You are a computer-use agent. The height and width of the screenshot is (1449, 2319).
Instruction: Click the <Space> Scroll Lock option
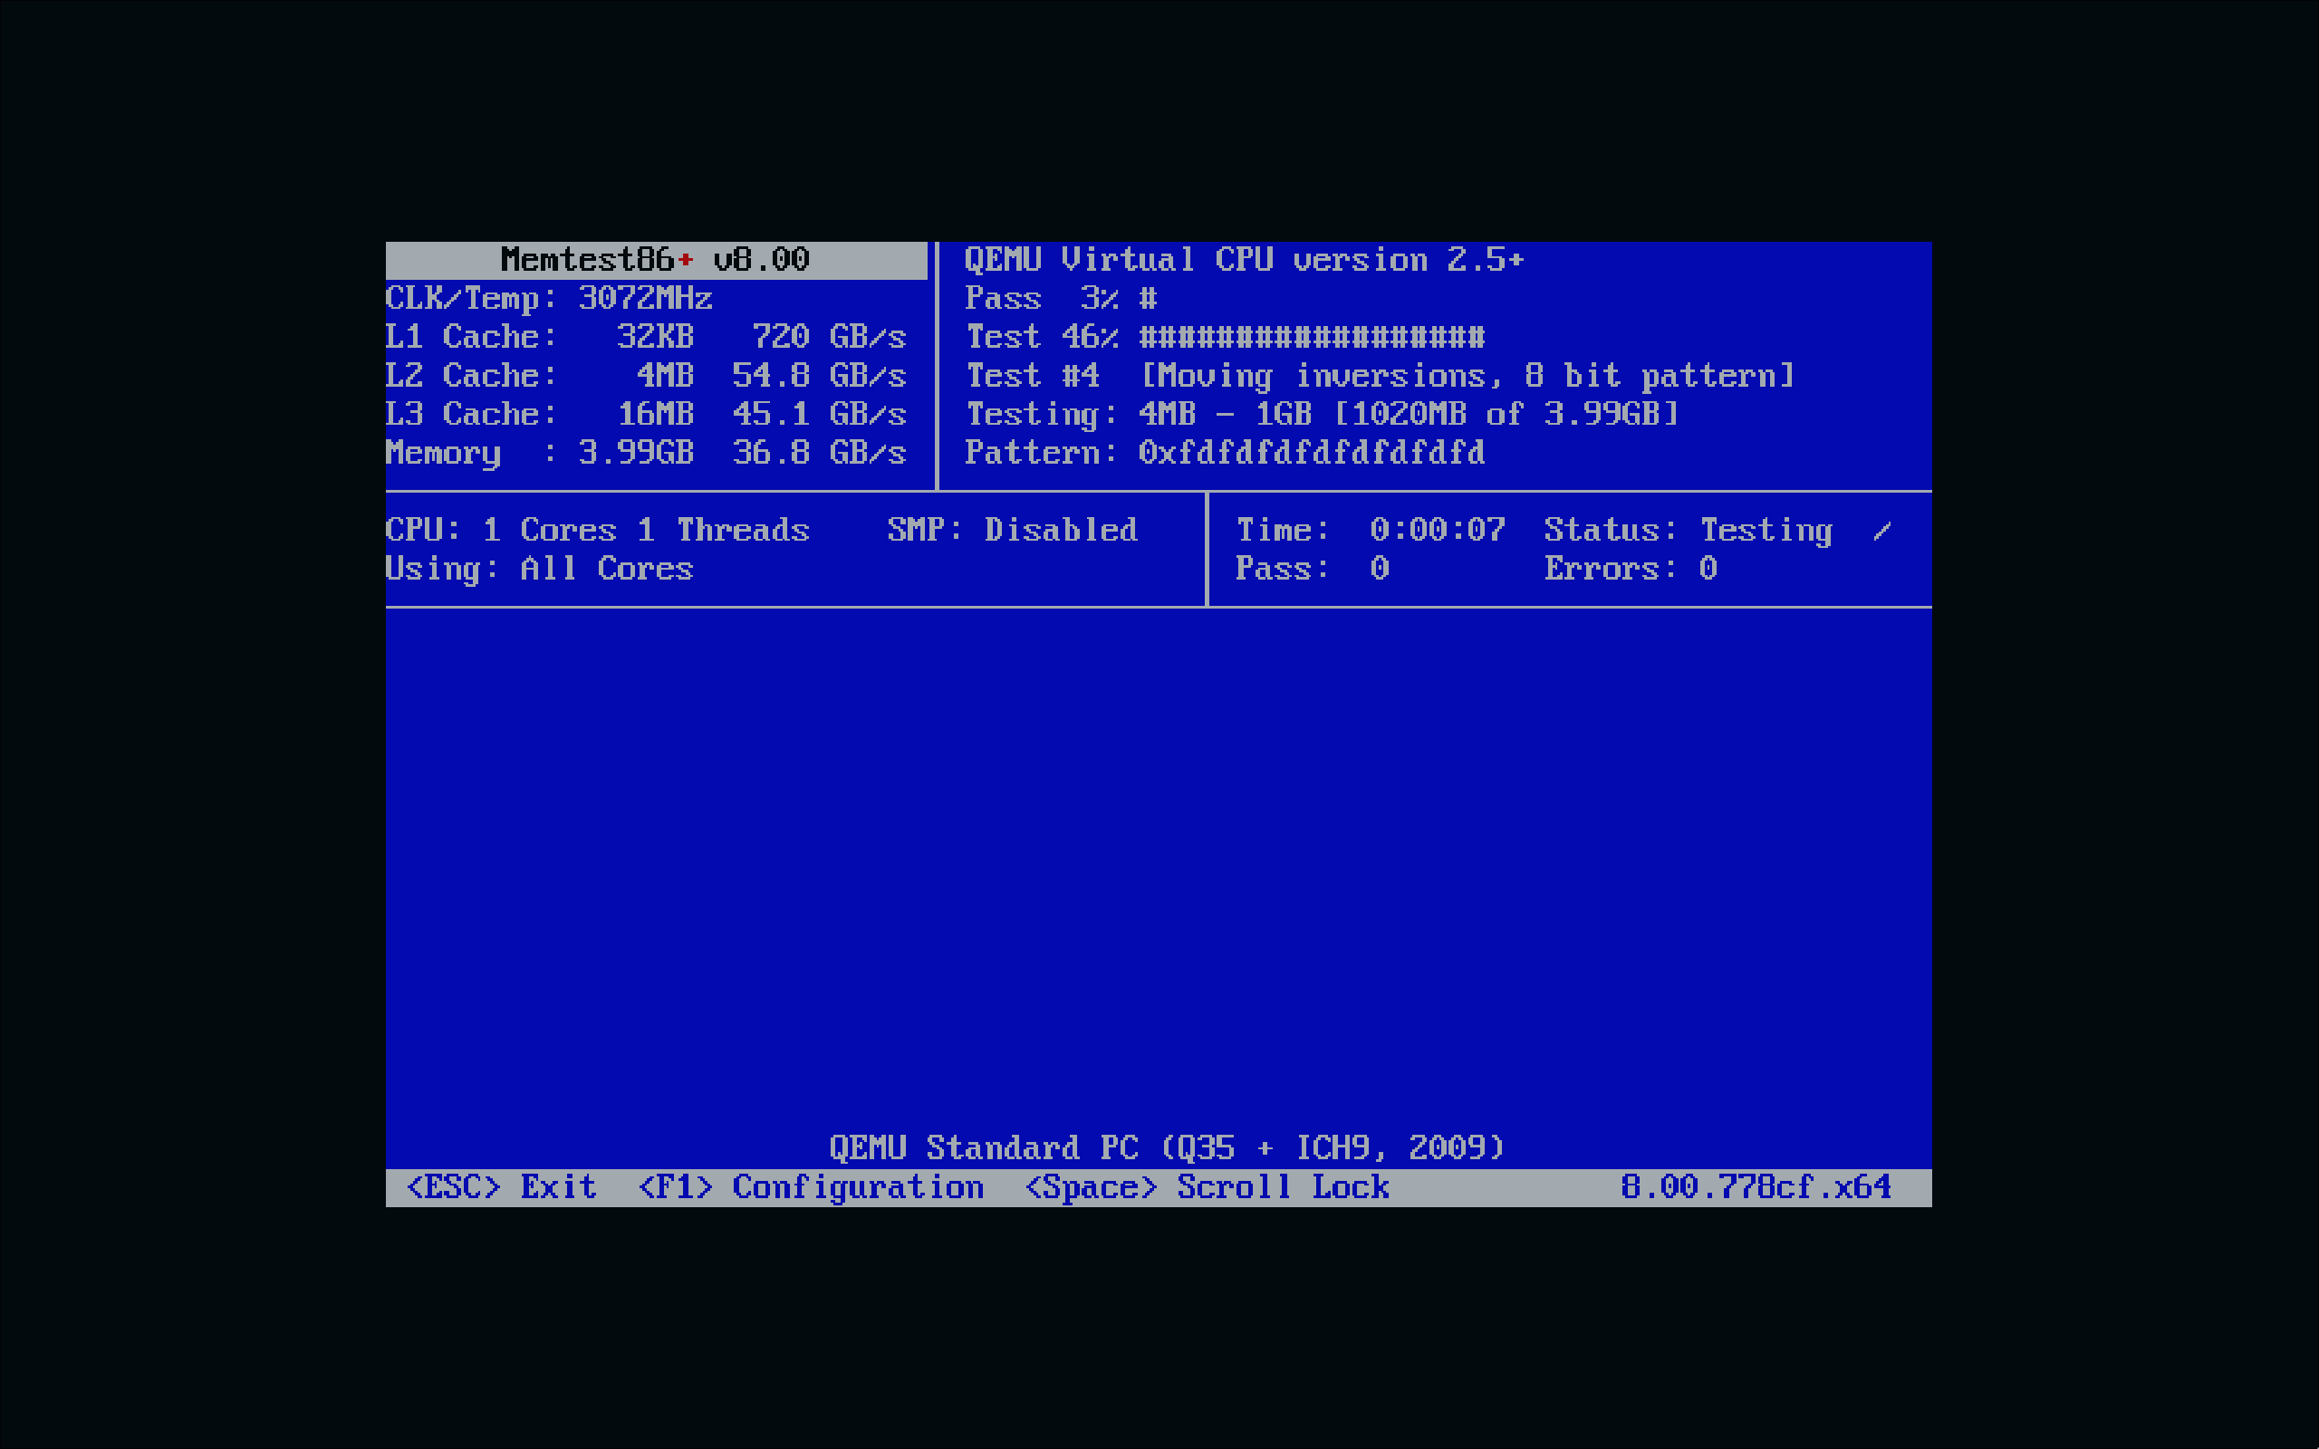pyautogui.click(x=1207, y=1186)
